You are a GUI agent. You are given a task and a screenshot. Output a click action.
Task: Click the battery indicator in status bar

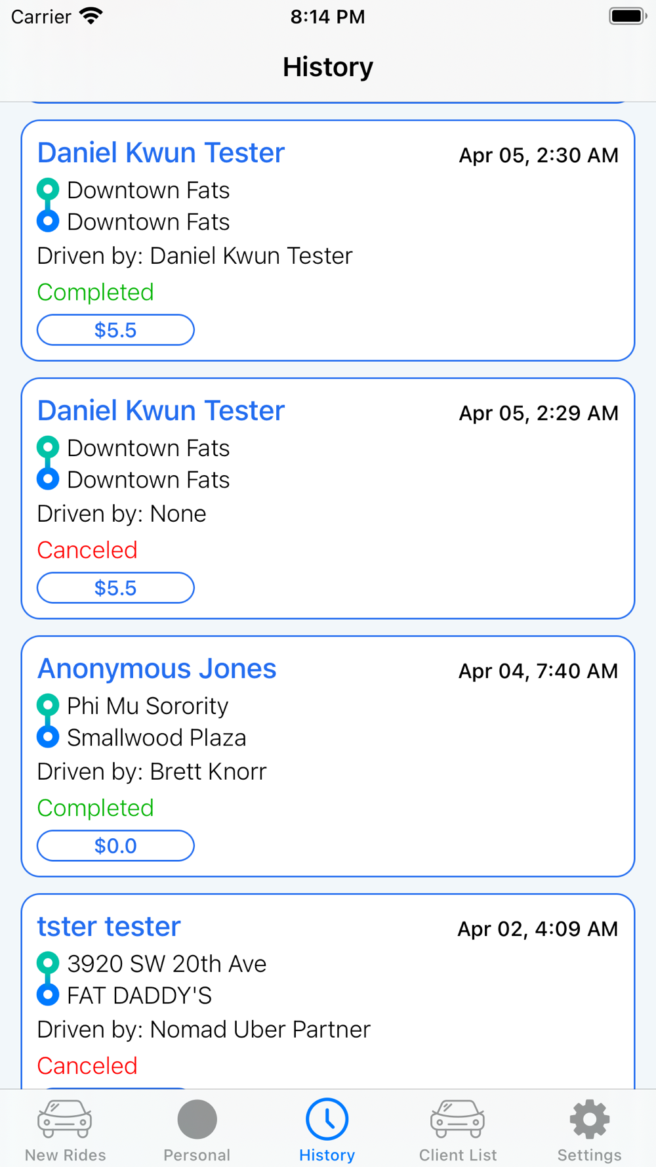(628, 16)
